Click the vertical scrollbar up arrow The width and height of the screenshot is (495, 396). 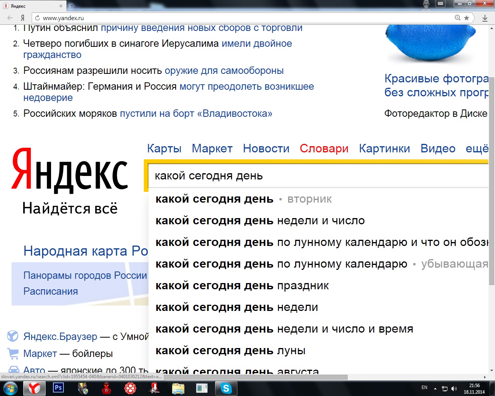pos(492,28)
